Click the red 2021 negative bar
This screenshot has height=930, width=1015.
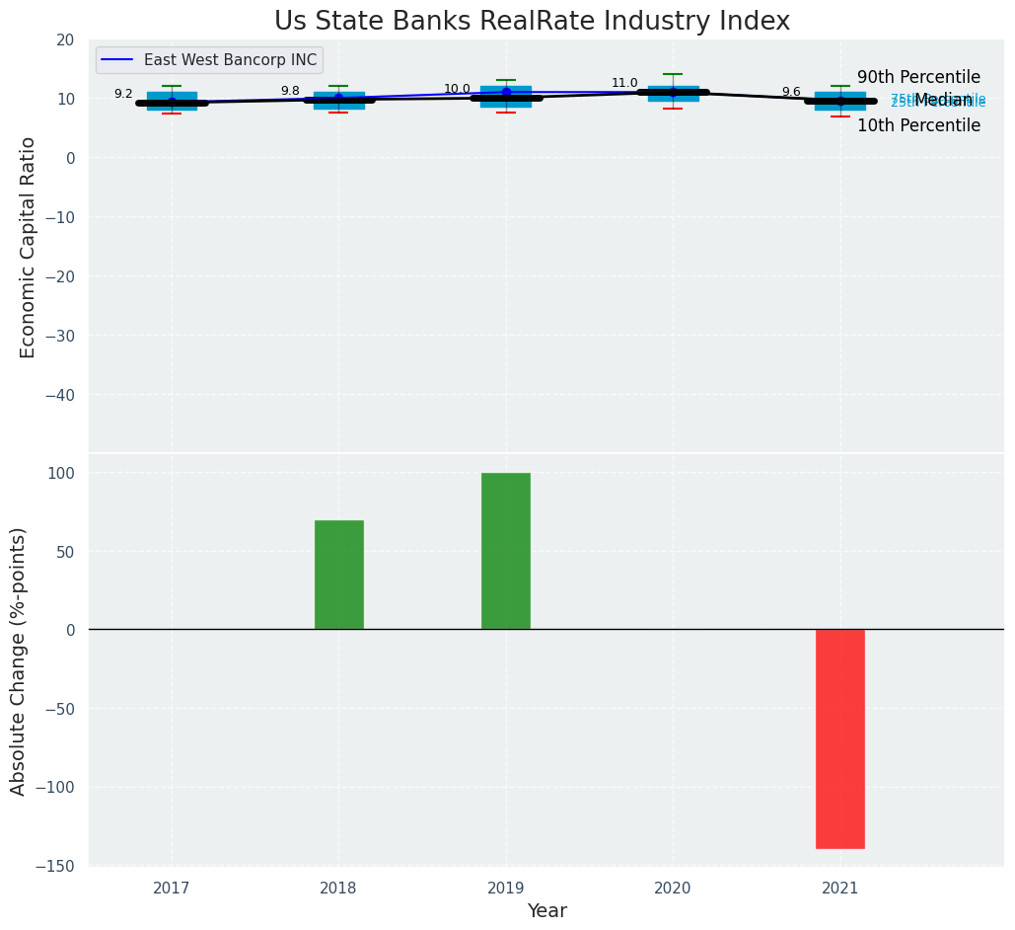839,738
